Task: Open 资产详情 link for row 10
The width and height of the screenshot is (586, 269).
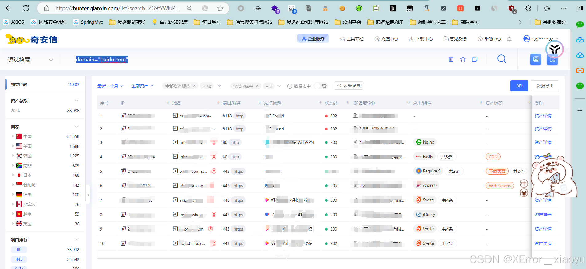Action: click(543, 243)
